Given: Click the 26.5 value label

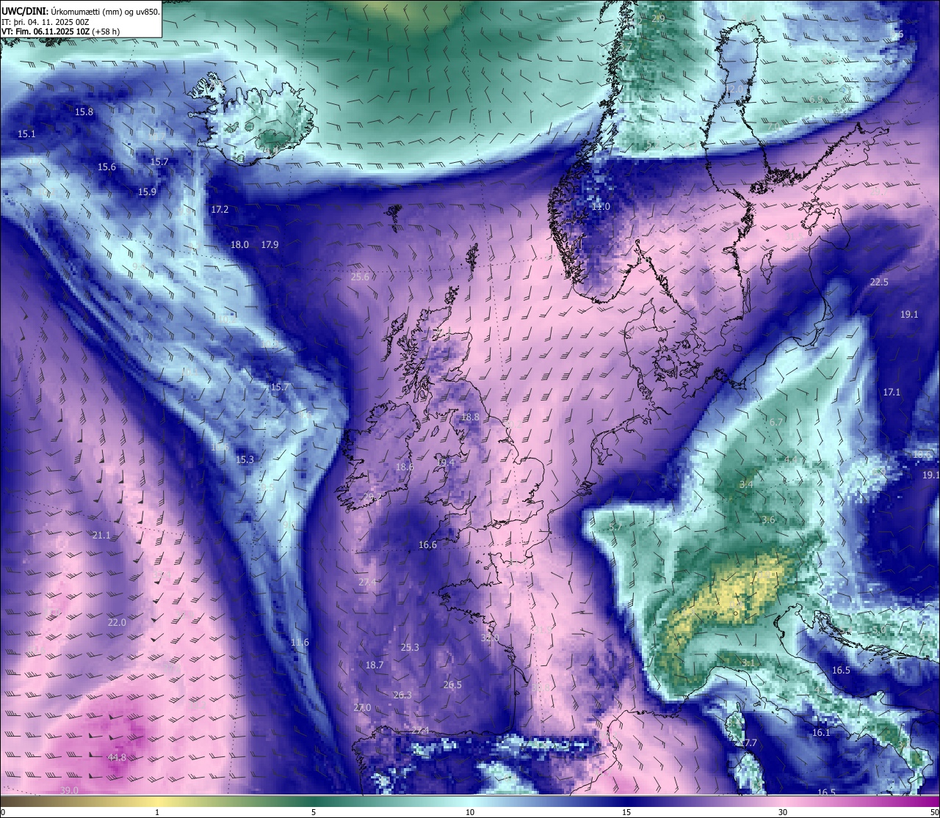Looking at the screenshot, I should 452,685.
